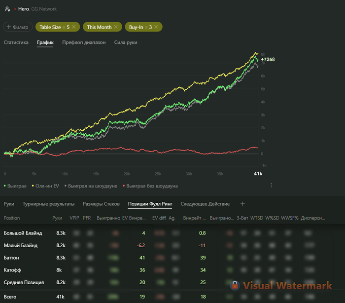Sort by the W%SD column header
This screenshot has height=303, width=345.
point(272,218)
